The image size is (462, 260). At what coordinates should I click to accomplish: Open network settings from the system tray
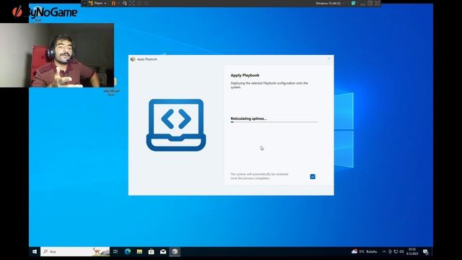[396, 251]
